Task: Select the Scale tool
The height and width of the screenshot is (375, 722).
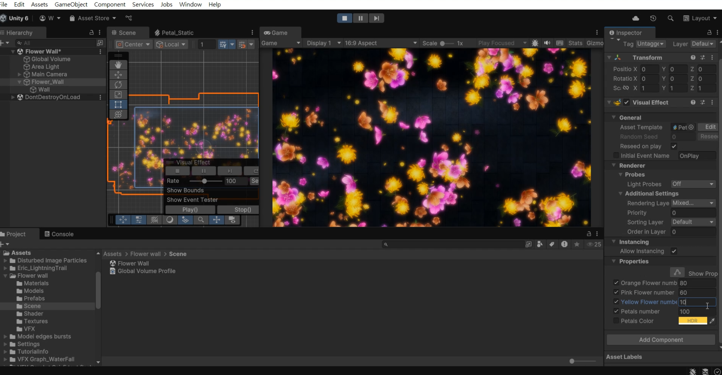Action: (x=118, y=95)
